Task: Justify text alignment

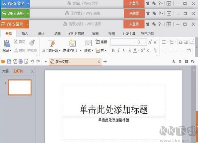Action: 183,51
